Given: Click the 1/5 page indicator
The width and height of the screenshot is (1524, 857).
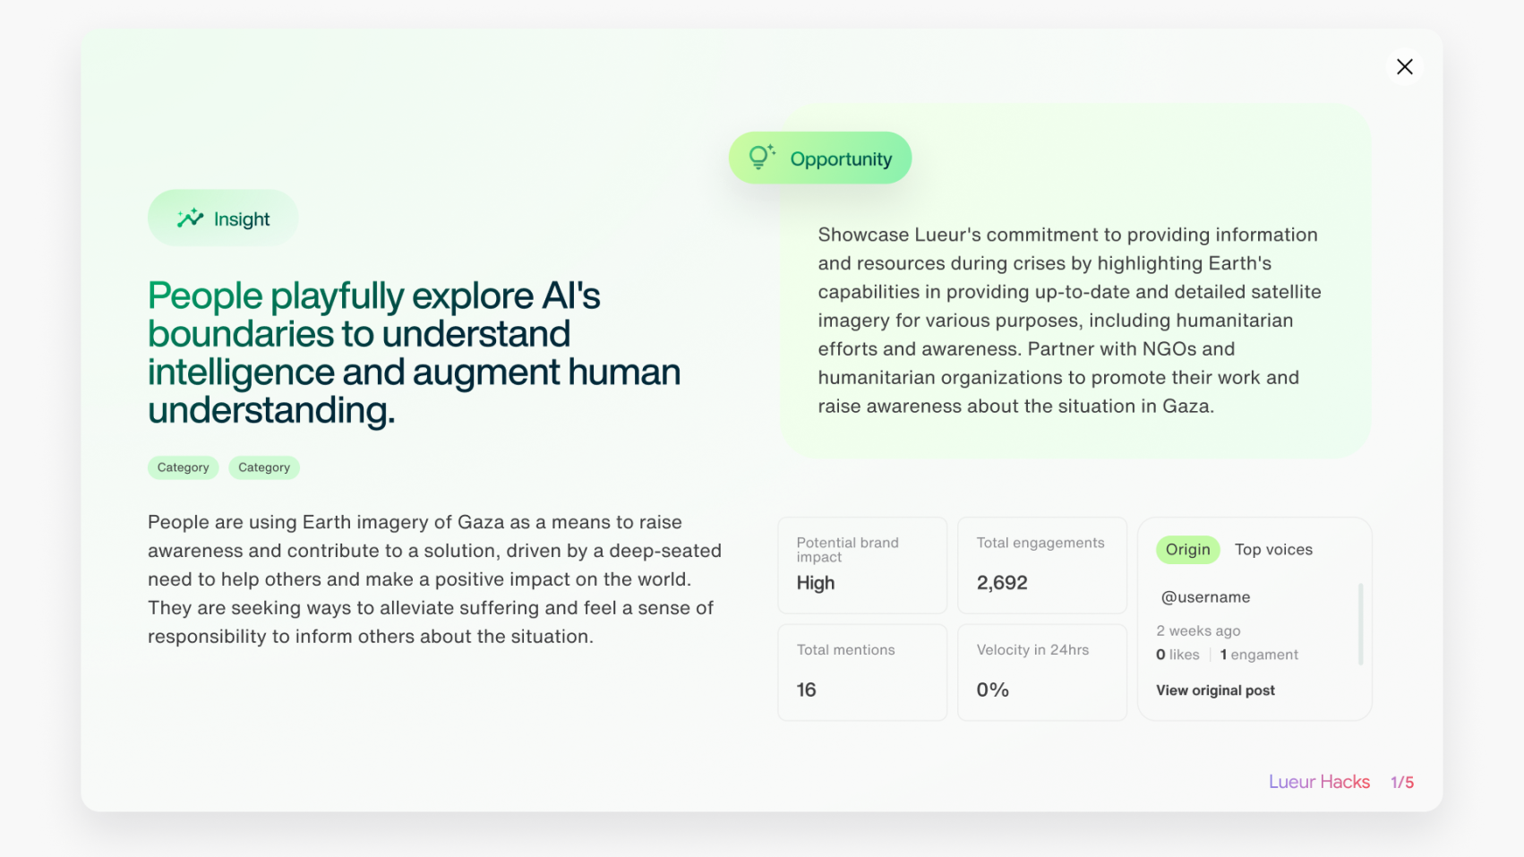Looking at the screenshot, I should coord(1401,783).
